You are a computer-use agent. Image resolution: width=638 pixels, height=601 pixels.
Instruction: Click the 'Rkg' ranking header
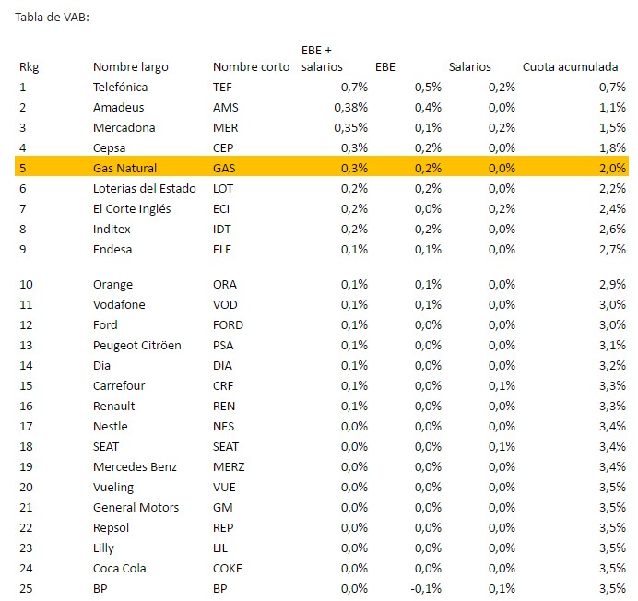pos(29,67)
